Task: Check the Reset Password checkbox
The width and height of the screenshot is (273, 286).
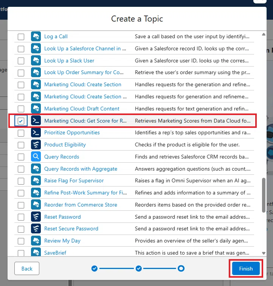Action: 21,217
